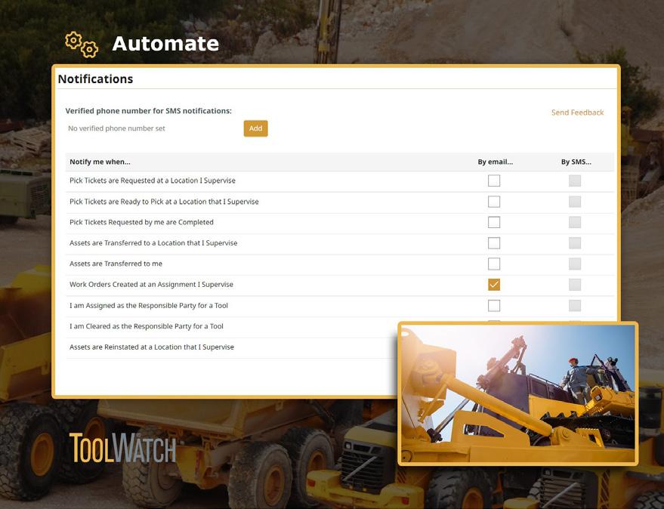Click the ToolWatch logo
Screen dimensions: 664x509
[x=122, y=448]
